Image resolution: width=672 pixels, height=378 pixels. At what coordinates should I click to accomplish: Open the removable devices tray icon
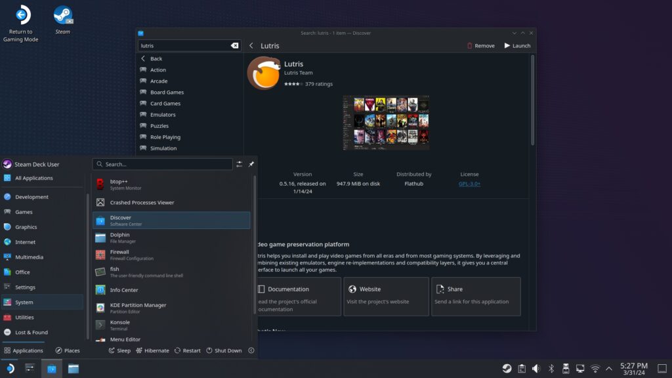(x=566, y=369)
